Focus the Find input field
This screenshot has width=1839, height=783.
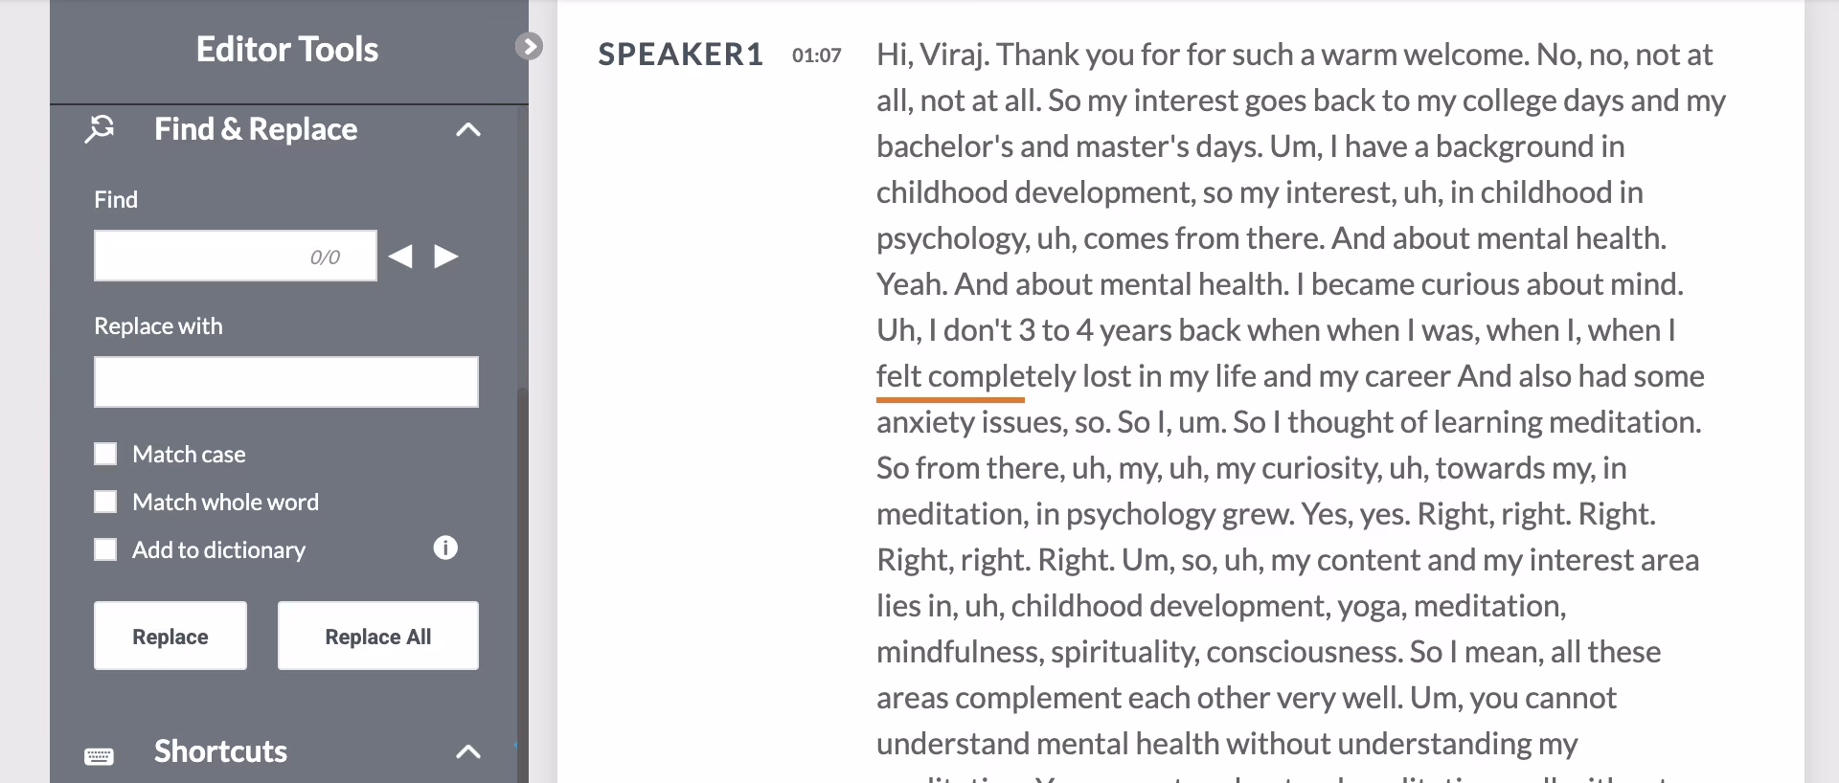click(x=236, y=256)
